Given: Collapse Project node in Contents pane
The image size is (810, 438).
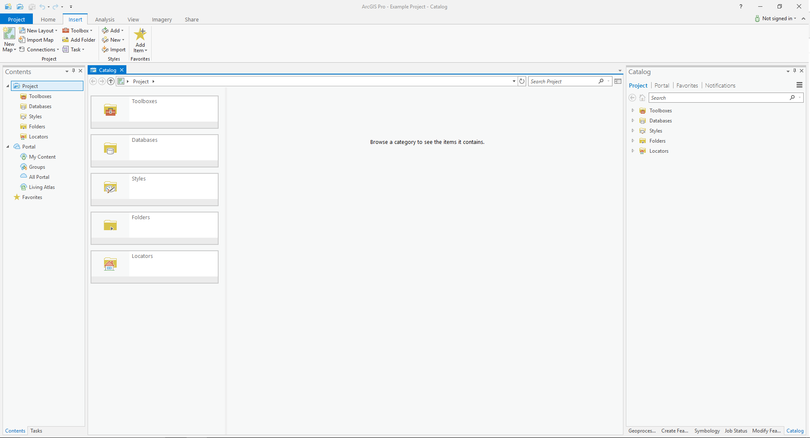Looking at the screenshot, I should coord(8,86).
